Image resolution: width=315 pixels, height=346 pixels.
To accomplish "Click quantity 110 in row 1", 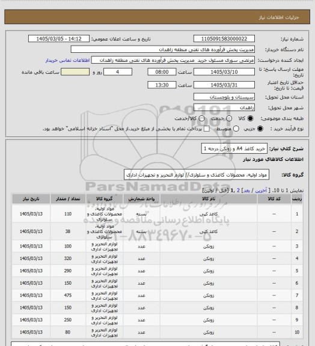I will (68, 214).
